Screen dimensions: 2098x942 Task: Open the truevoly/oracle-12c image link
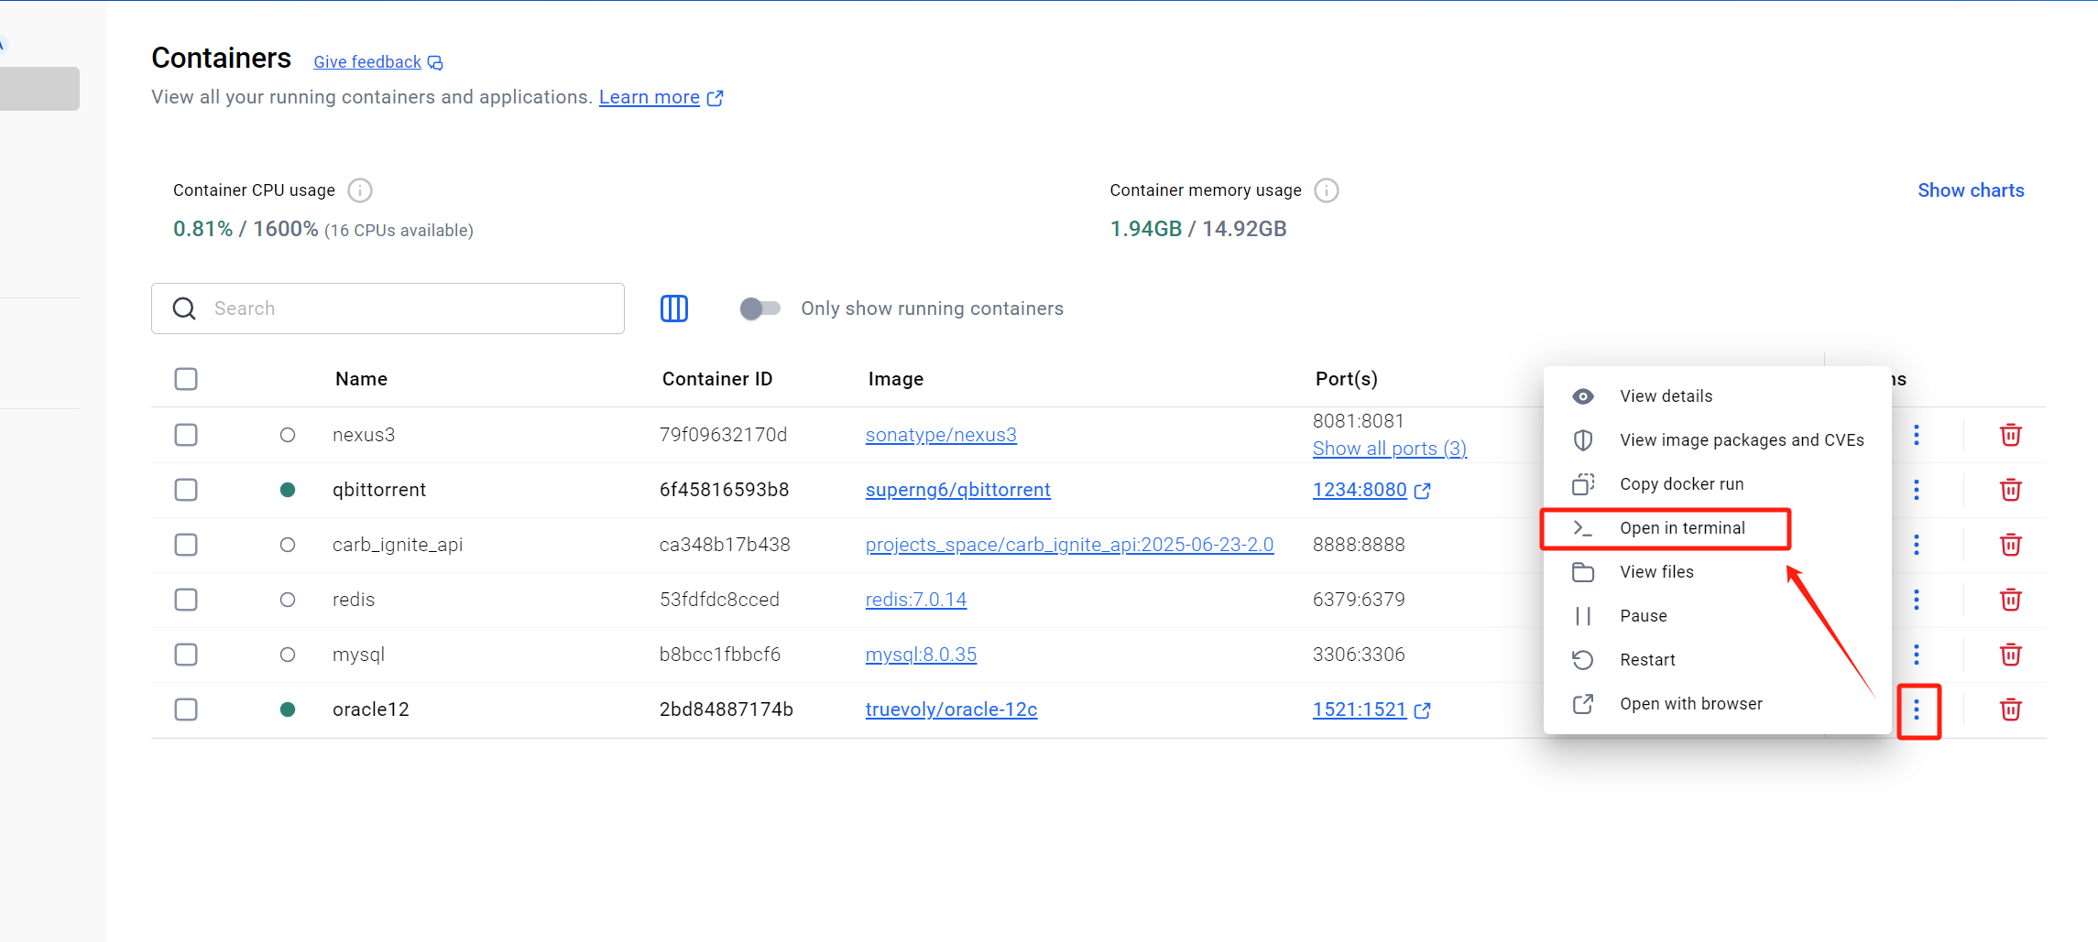[951, 709]
